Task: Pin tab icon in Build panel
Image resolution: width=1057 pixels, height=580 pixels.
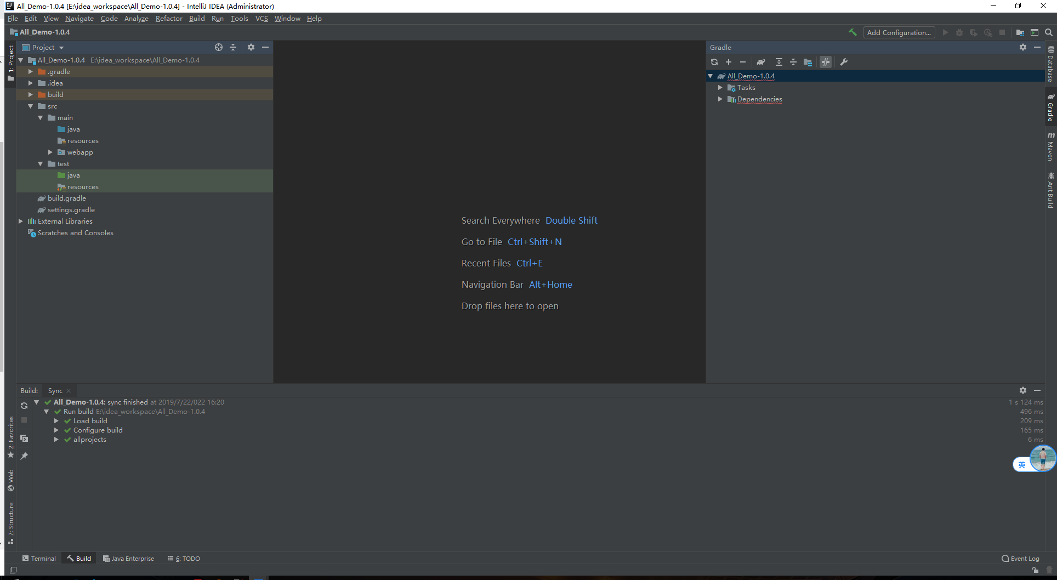Action: 24,456
